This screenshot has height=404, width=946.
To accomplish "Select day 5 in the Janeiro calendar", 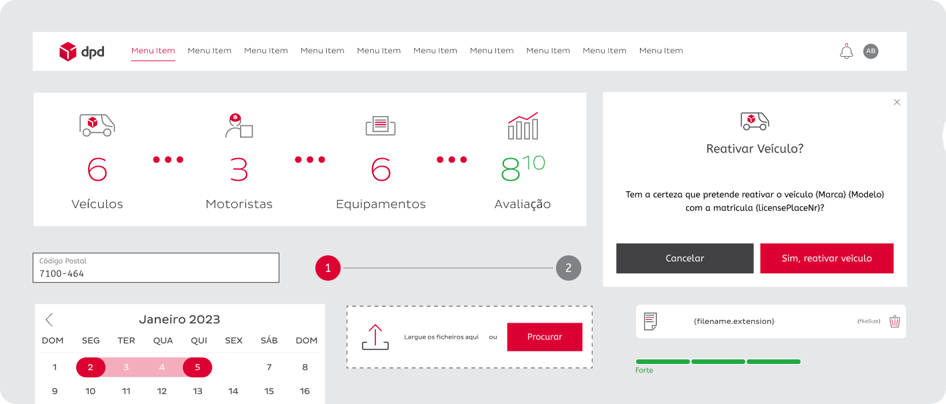I will point(197,367).
